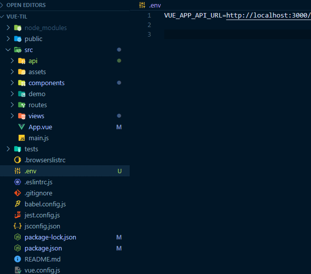Click the Babel icon beside babel.config.js
This screenshot has height=274, width=311.
18,204
